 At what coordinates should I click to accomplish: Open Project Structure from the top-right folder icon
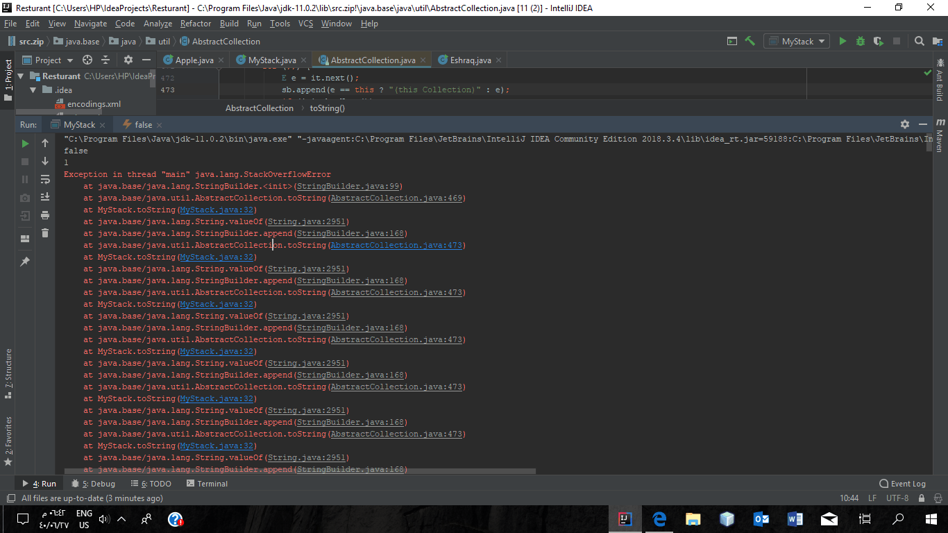coord(938,41)
